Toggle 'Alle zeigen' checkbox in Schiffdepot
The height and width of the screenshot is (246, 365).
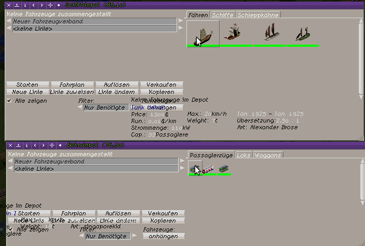(x=9, y=101)
